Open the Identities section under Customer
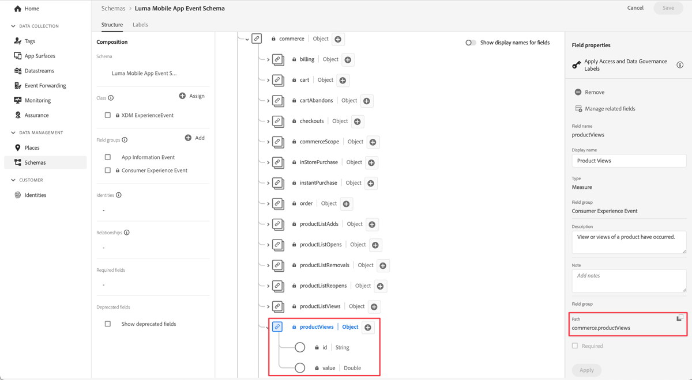692x380 pixels. 35,195
